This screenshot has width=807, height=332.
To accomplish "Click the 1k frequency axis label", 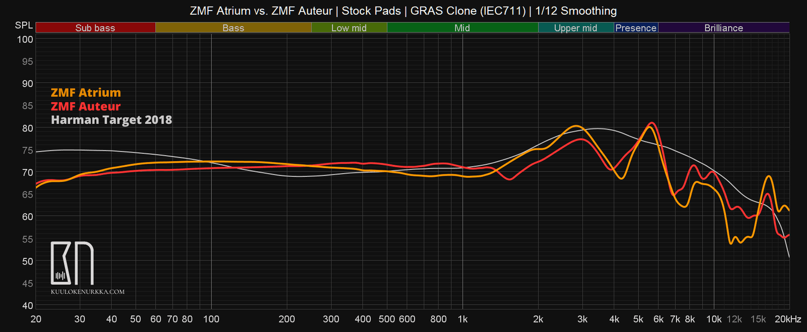I will [463, 319].
